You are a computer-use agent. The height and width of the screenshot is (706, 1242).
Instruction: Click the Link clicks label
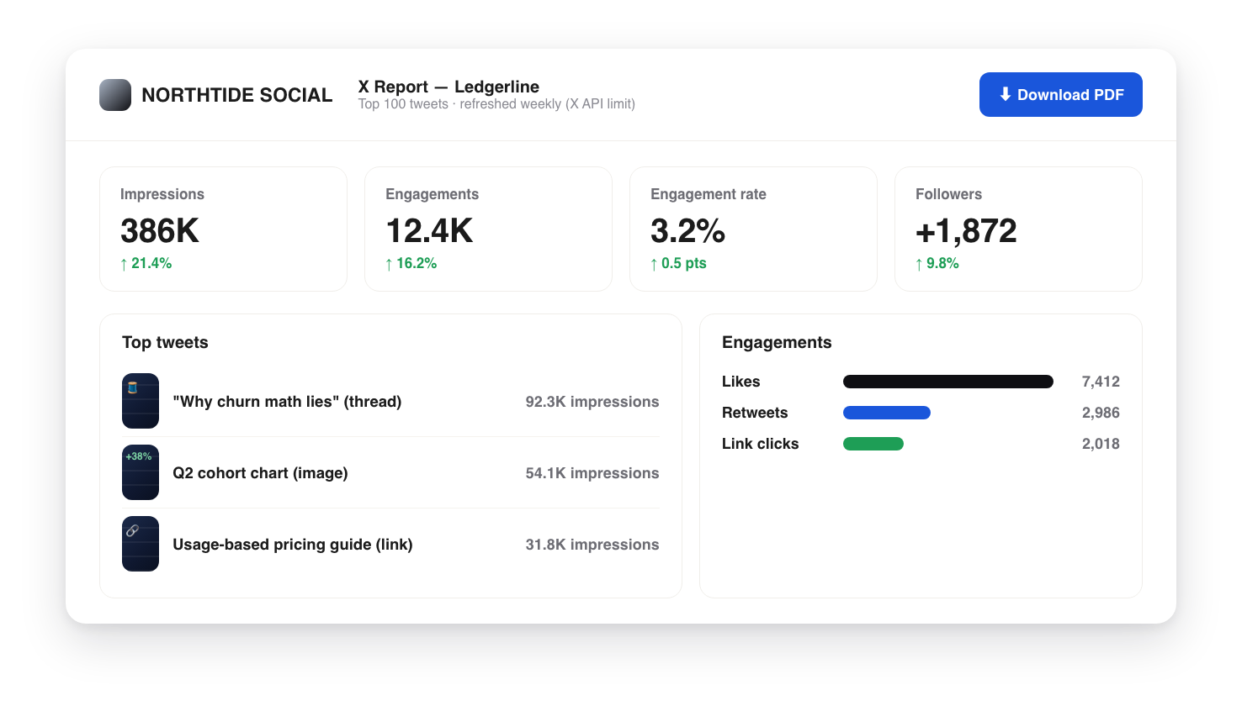[x=760, y=444]
